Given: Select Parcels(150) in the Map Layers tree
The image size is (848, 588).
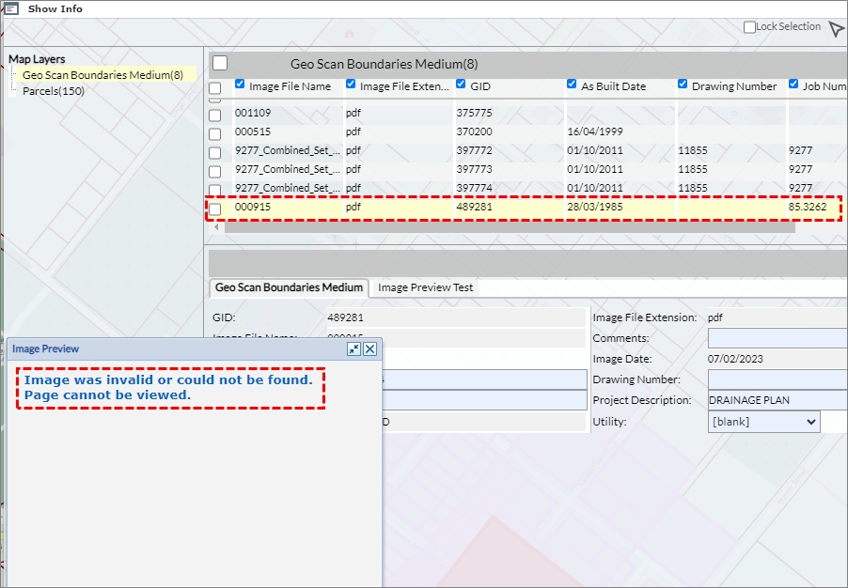Looking at the screenshot, I should click(54, 91).
